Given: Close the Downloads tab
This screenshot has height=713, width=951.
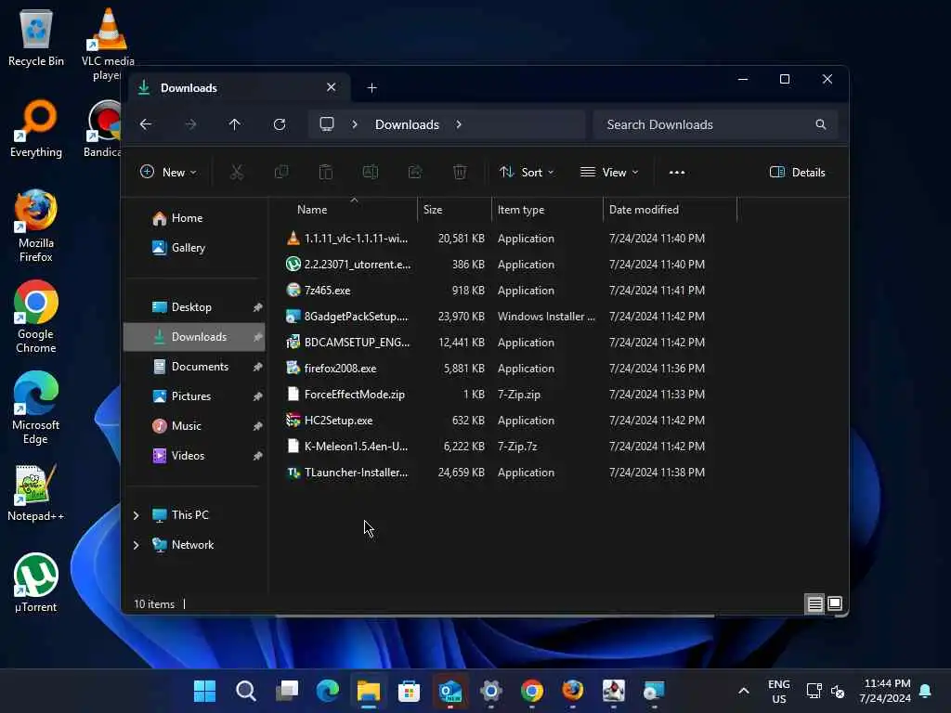Looking at the screenshot, I should (332, 87).
